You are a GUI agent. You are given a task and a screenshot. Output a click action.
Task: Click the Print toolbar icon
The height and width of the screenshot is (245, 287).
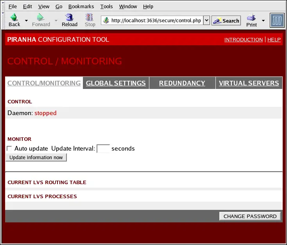[251, 18]
